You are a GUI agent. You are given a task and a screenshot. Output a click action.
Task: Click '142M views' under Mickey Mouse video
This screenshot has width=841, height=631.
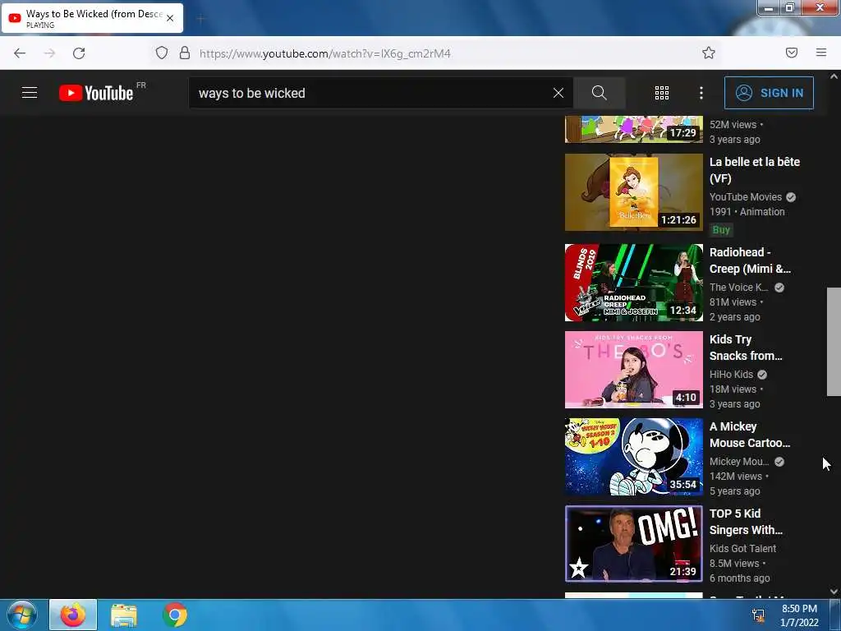(735, 476)
